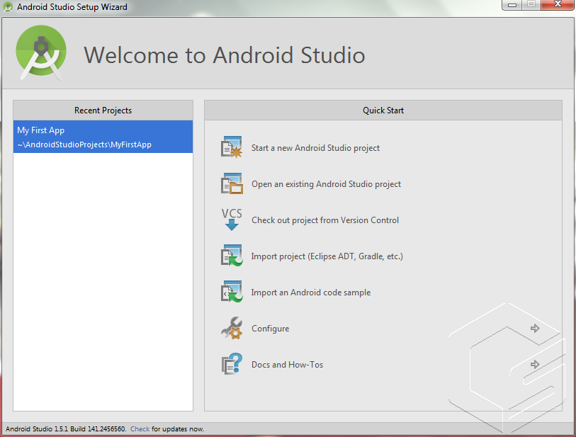This screenshot has height=437, width=576.
Task: Click the open existing project folder icon
Action: click(x=232, y=183)
